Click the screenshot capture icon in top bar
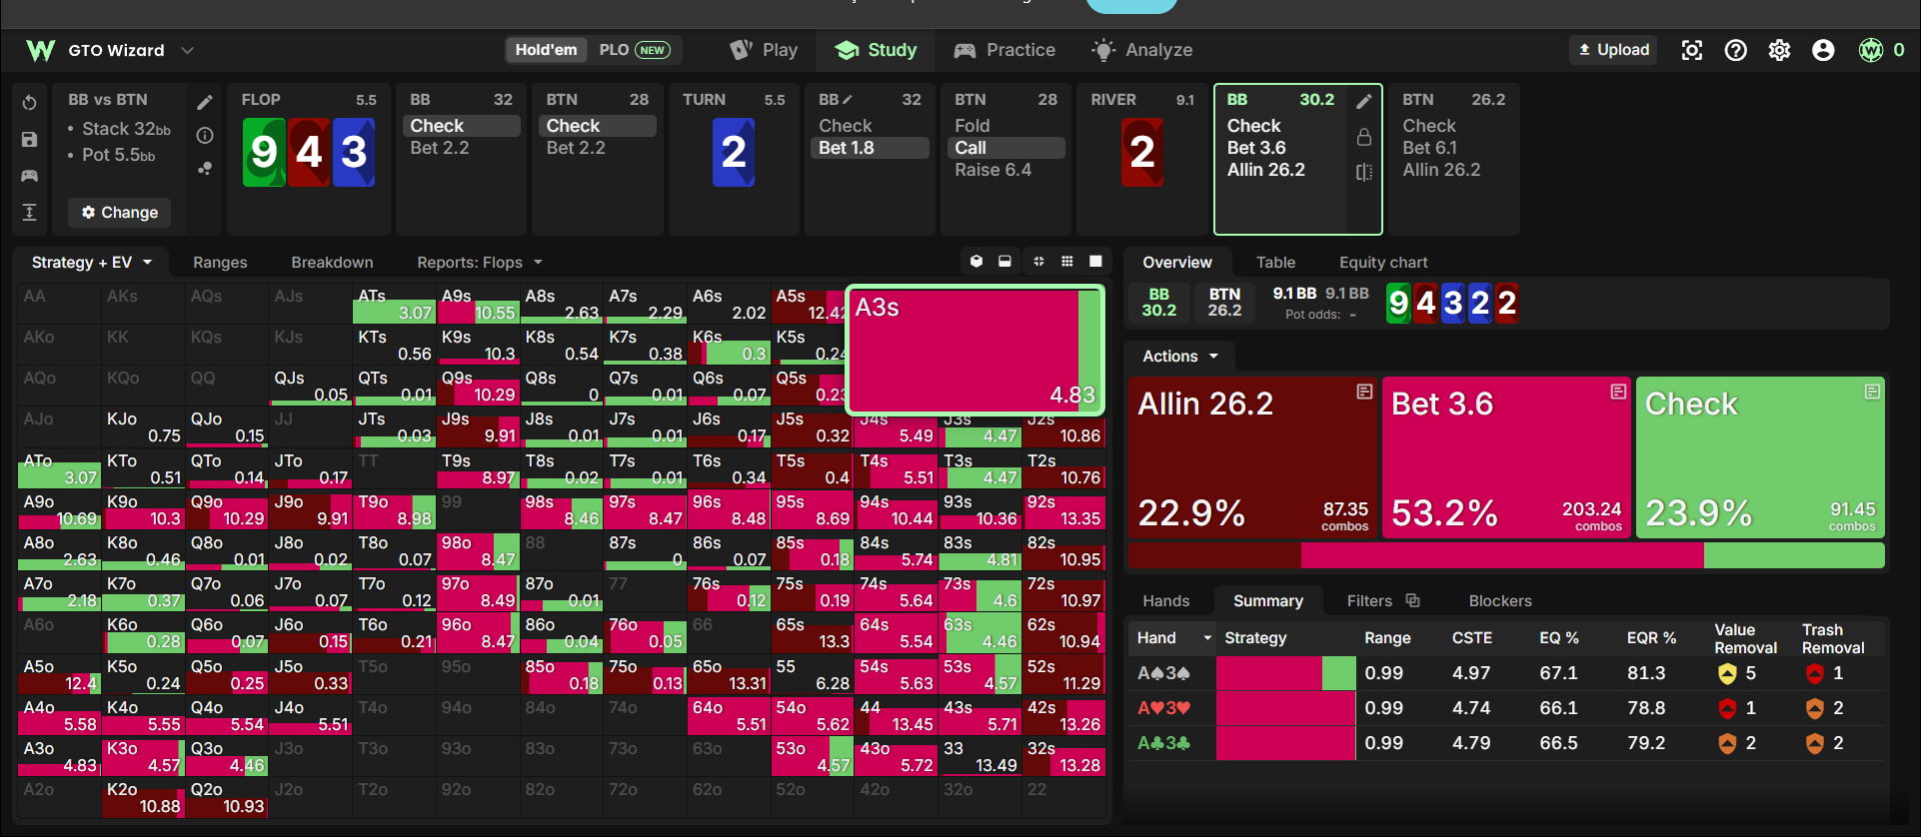Viewport: 1921px width, 837px height. (1692, 50)
